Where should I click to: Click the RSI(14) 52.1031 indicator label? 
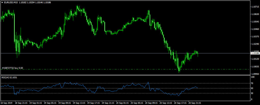9,77
